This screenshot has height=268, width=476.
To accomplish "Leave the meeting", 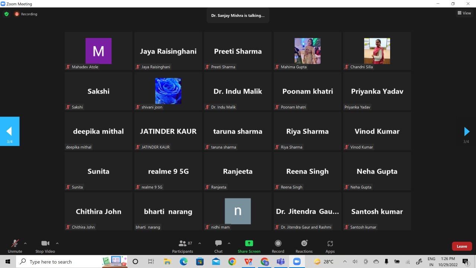I will coord(462,246).
